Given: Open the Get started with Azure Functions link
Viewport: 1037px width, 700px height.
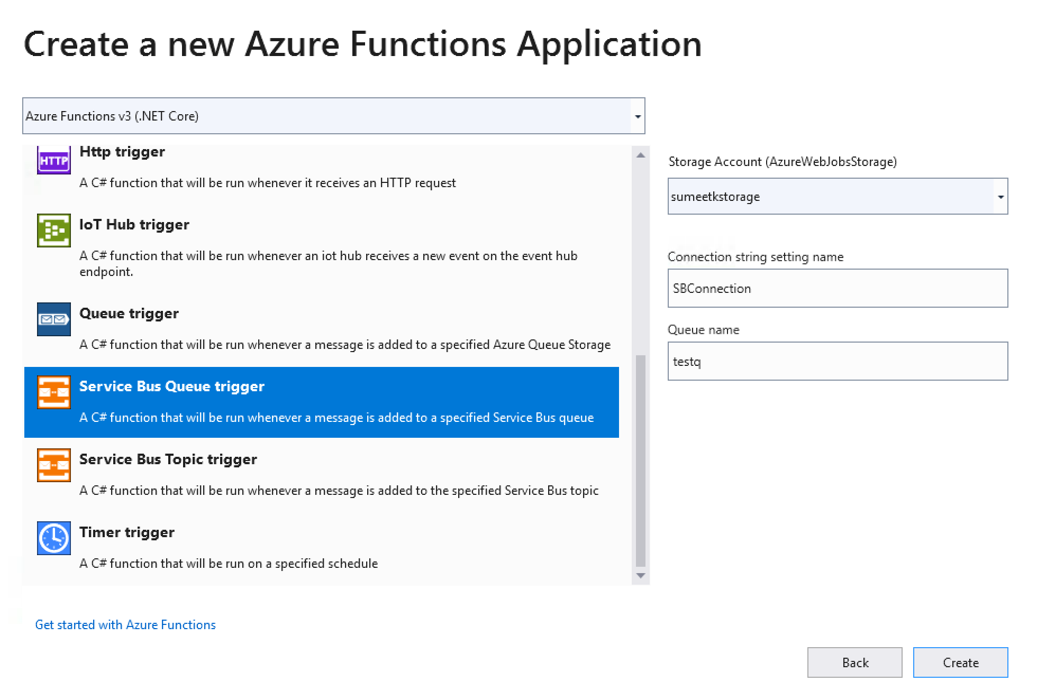Looking at the screenshot, I should 125,625.
